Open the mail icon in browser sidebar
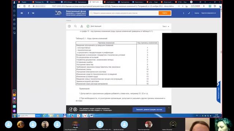Viewport: 234px width, 131px height. coord(14,95)
